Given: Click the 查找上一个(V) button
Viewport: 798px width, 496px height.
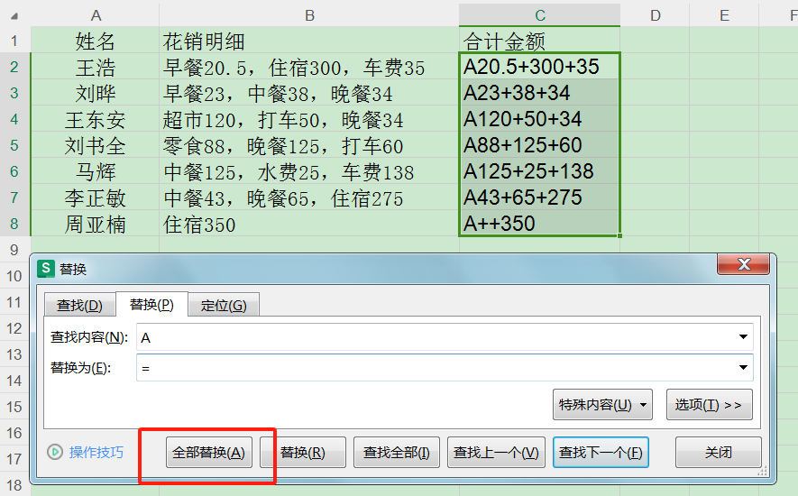Looking at the screenshot, I should click(x=496, y=452).
